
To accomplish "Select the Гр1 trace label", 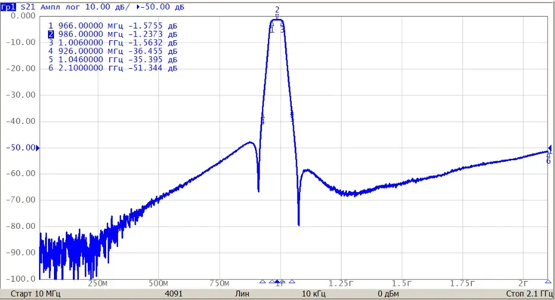I will coord(8,7).
